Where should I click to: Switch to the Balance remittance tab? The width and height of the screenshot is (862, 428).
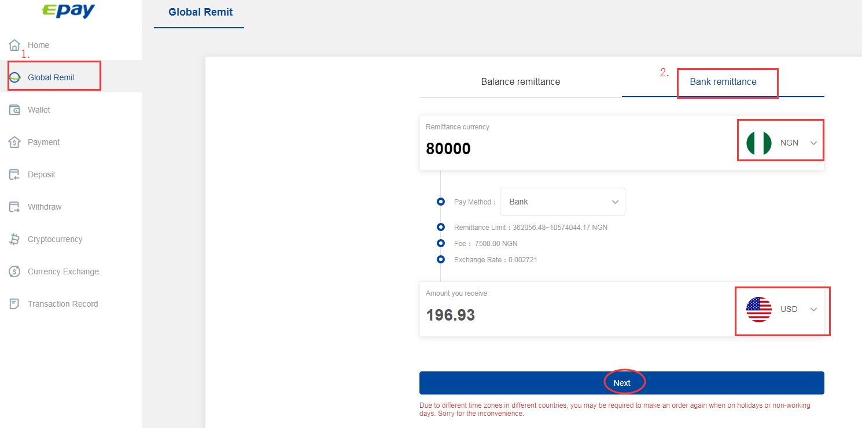pyautogui.click(x=521, y=82)
